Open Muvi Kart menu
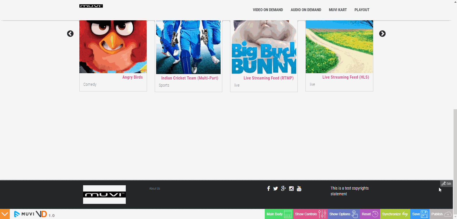 [x=338, y=10]
